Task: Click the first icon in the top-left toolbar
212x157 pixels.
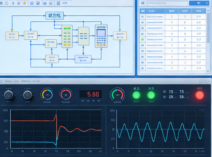Action: 2,3
